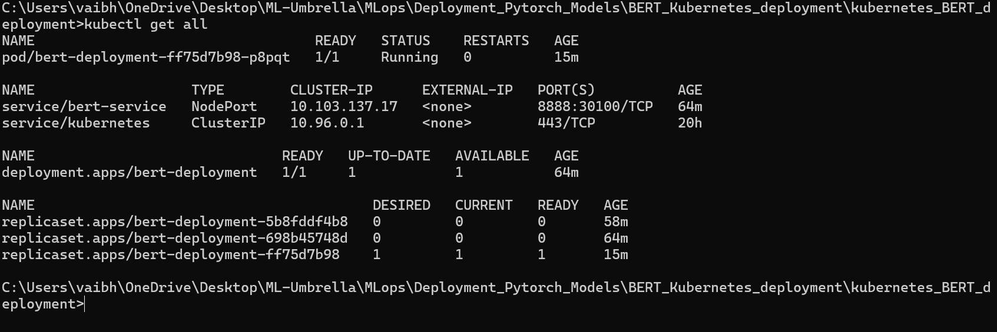This screenshot has width=997, height=332.
Task: Click the DESIRED column header
Action: click(402, 206)
